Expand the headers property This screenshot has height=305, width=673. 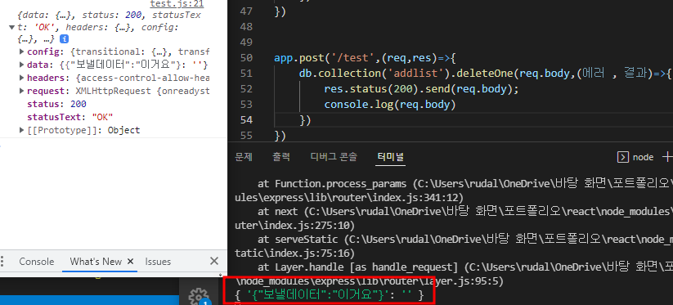tap(22, 78)
